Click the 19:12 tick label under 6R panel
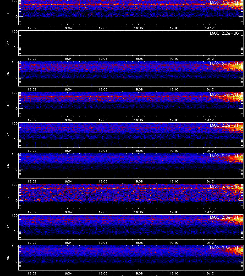Viewport: 245px width, 276px height. (x=209, y=182)
